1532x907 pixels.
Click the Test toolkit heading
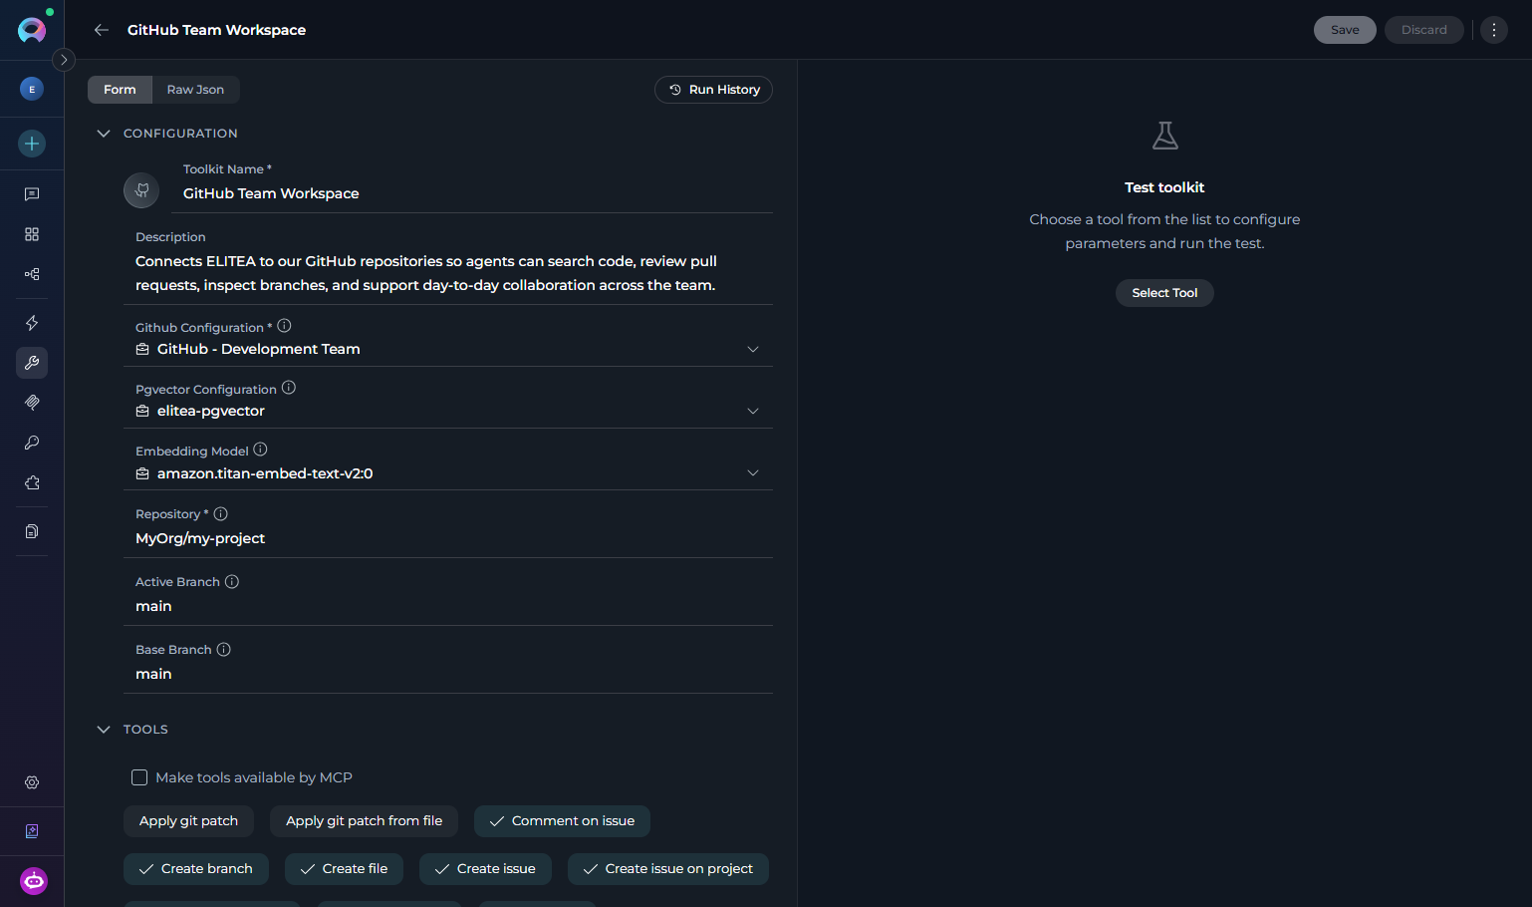(1164, 187)
